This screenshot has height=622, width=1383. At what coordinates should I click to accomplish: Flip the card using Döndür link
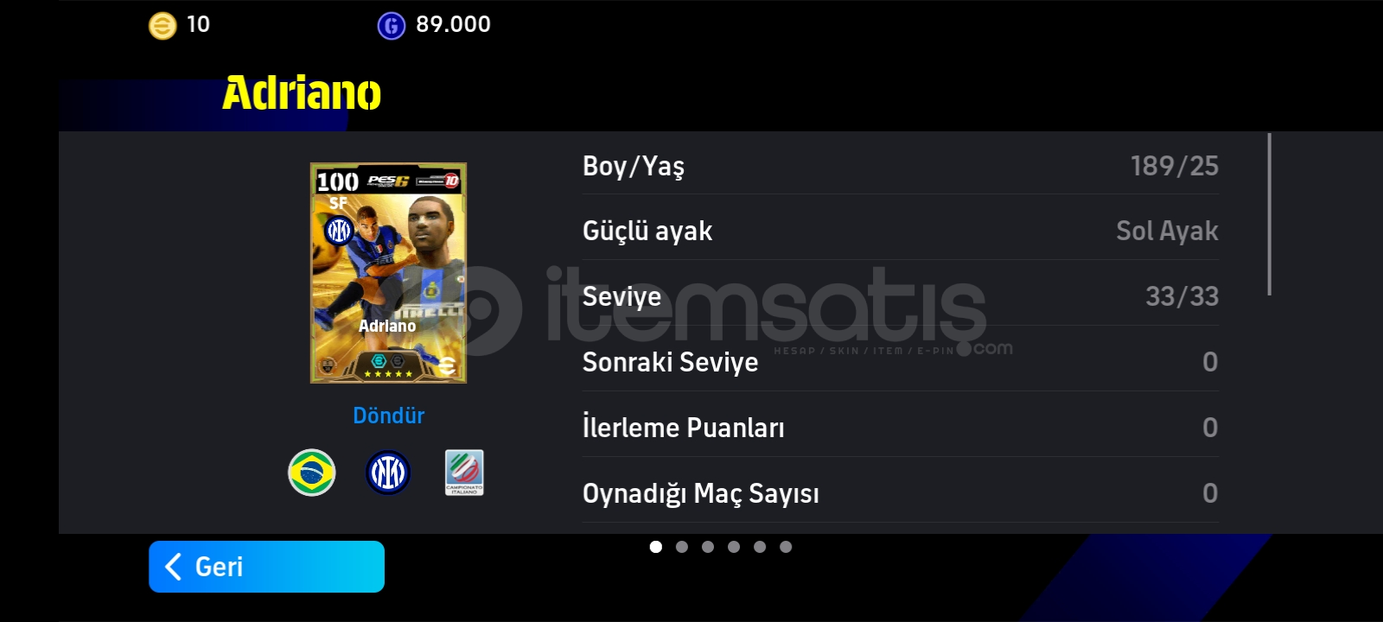click(x=389, y=416)
